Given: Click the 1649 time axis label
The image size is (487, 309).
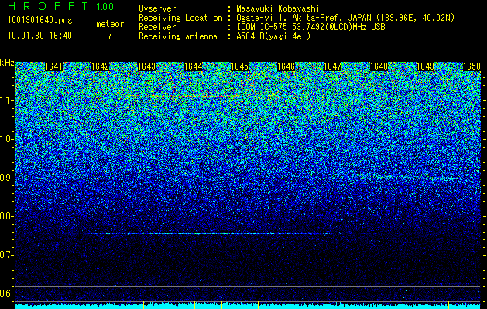Looking at the screenshot, I should [426, 66].
